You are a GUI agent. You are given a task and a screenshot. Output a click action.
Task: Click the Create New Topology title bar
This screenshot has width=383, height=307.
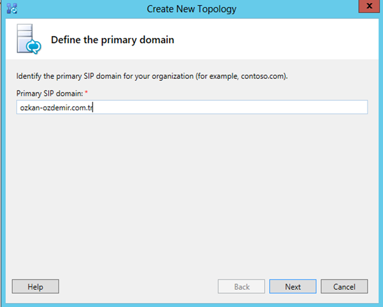(191, 9)
